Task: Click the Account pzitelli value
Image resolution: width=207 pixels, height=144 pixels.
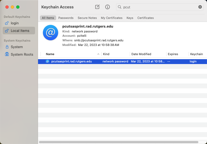Action: coord(82,36)
